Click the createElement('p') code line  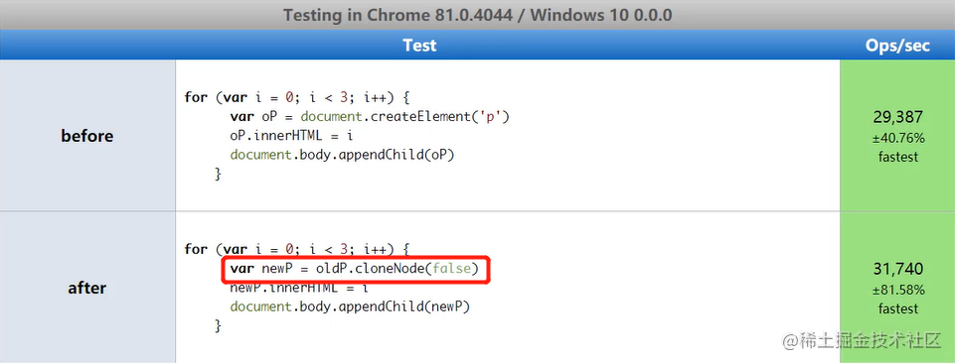[x=369, y=117]
